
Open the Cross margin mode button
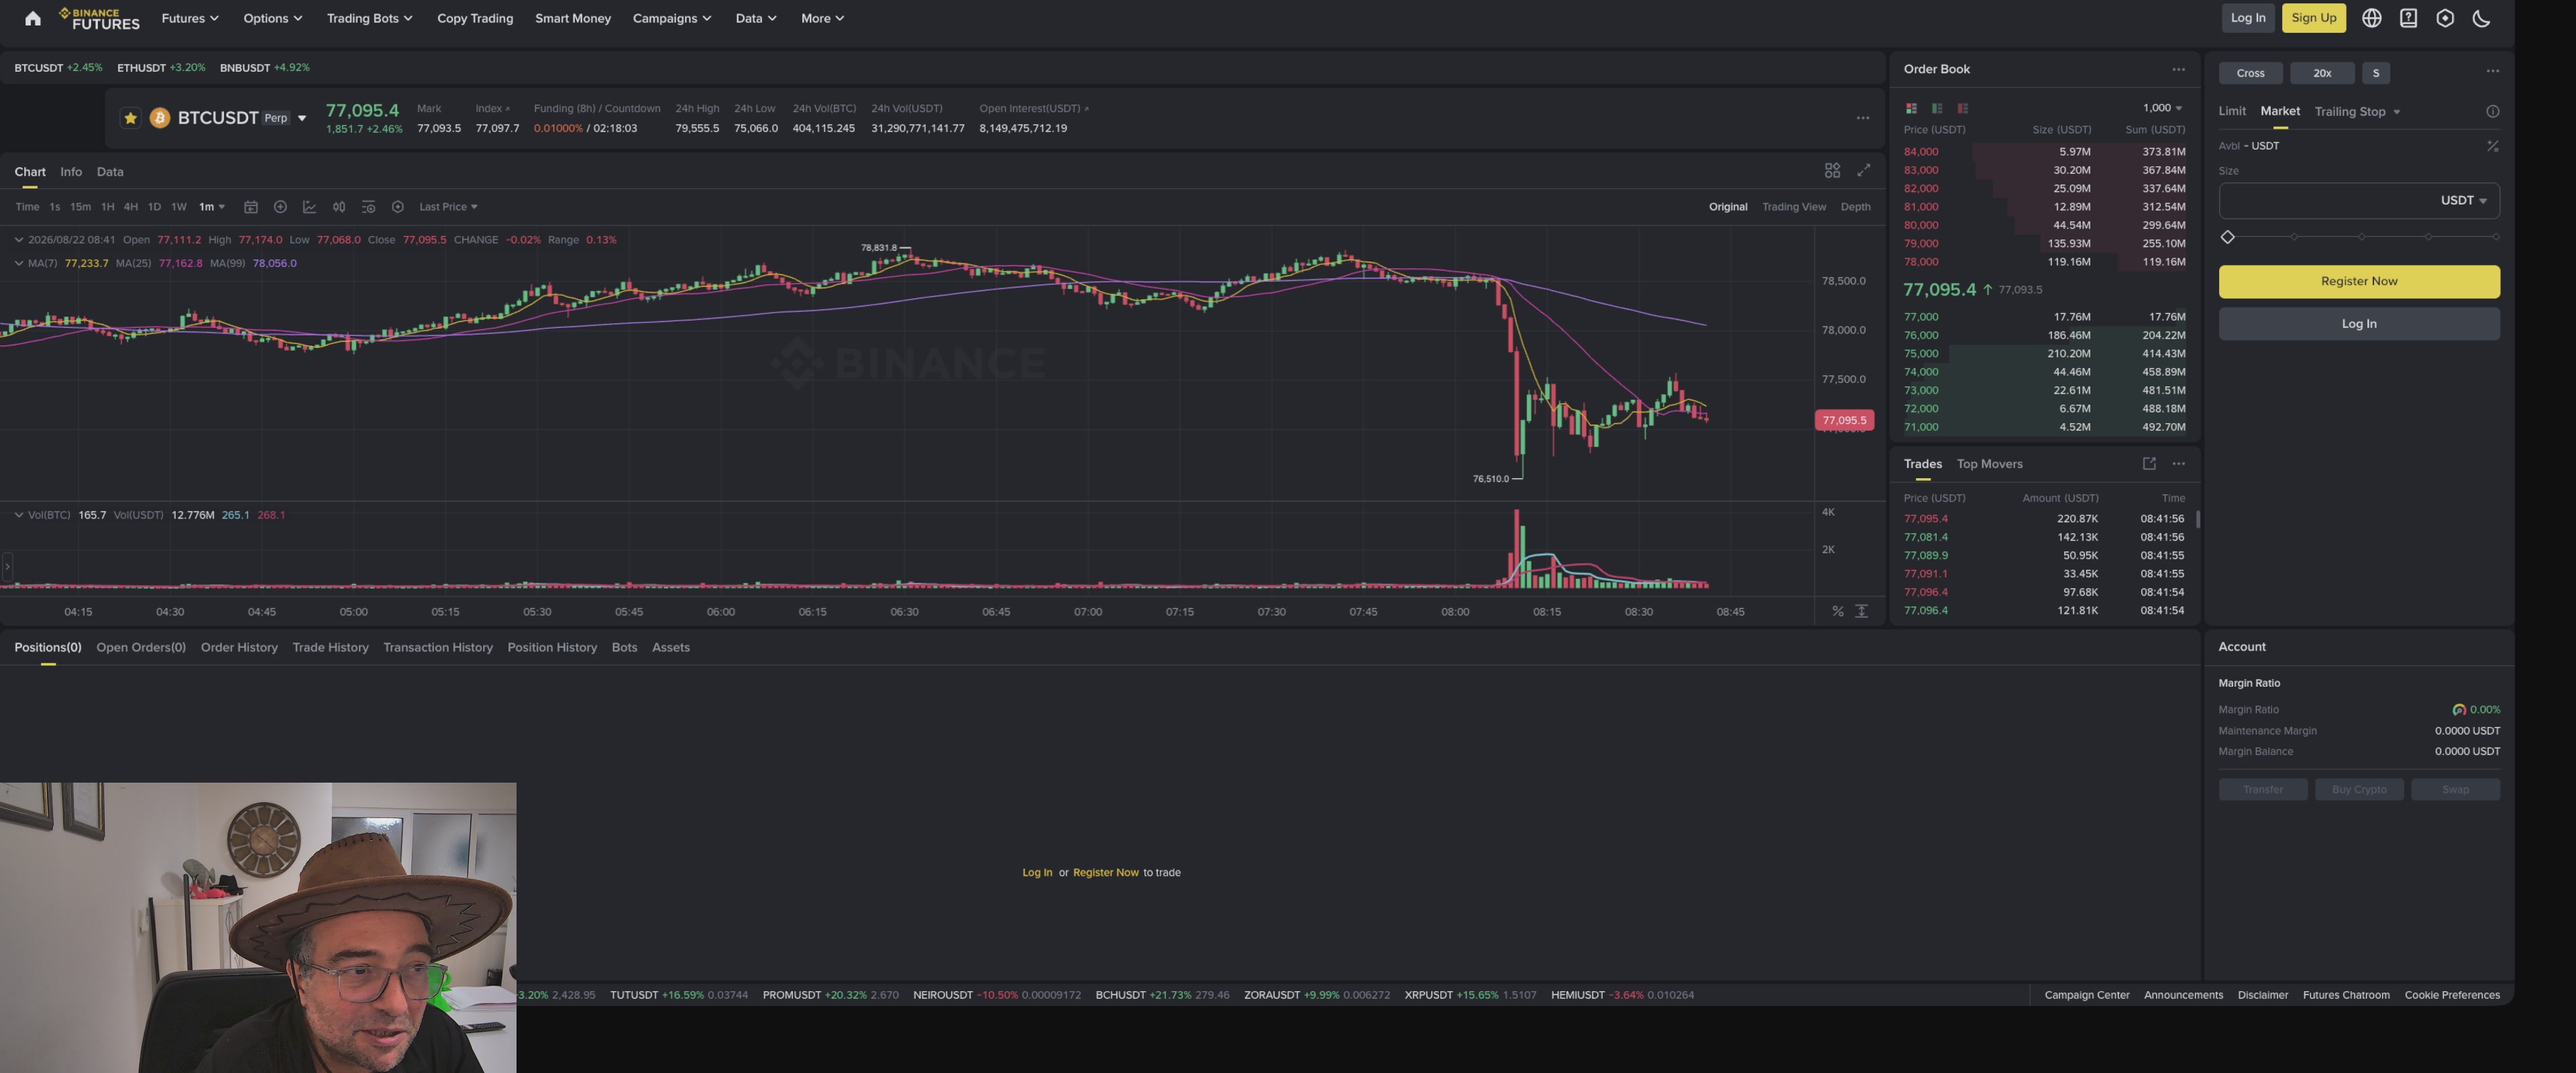[x=2250, y=73]
